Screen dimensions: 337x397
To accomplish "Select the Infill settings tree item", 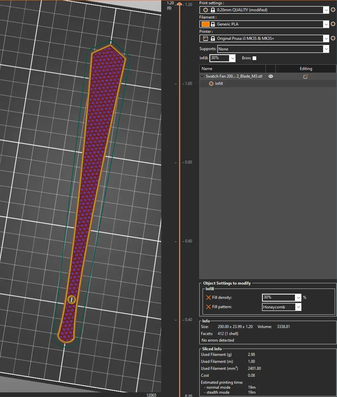I will (219, 84).
